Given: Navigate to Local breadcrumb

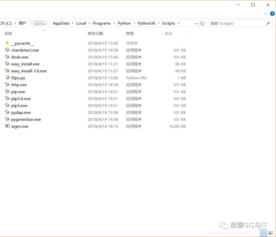Looking at the screenshot, I should 81,23.
